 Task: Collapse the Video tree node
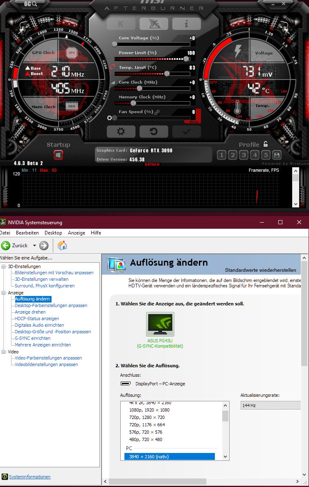click(4, 352)
